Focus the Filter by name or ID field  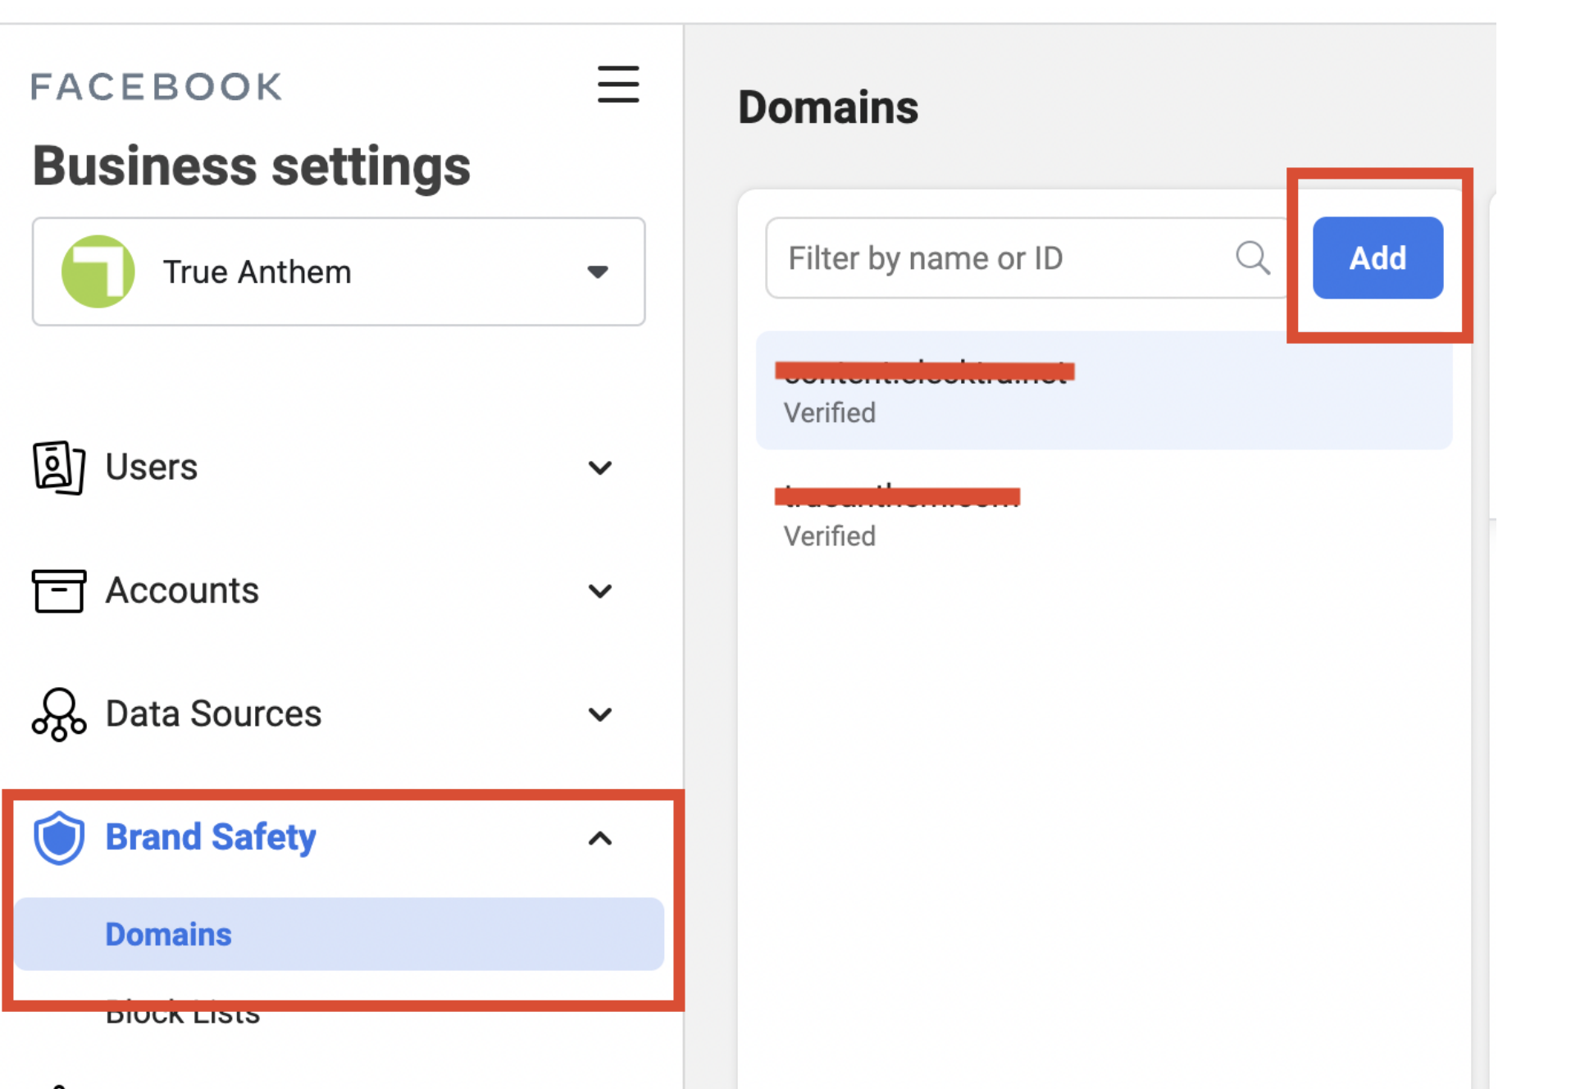[1025, 257]
